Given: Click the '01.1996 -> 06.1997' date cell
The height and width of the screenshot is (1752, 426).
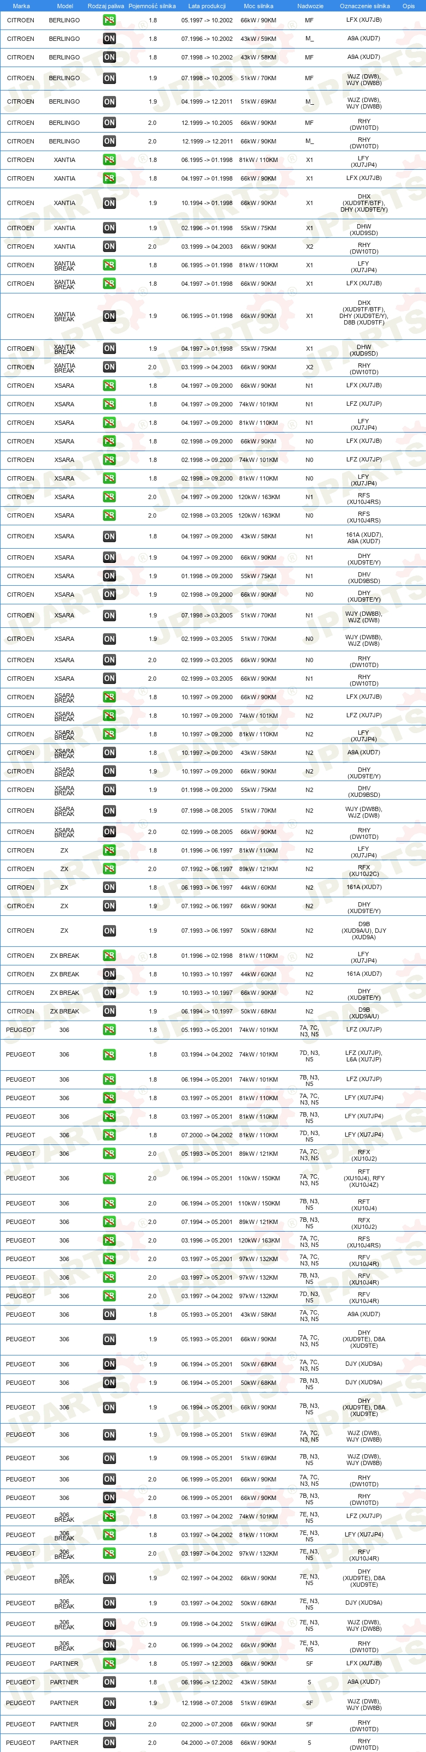Looking at the screenshot, I should [x=206, y=851].
